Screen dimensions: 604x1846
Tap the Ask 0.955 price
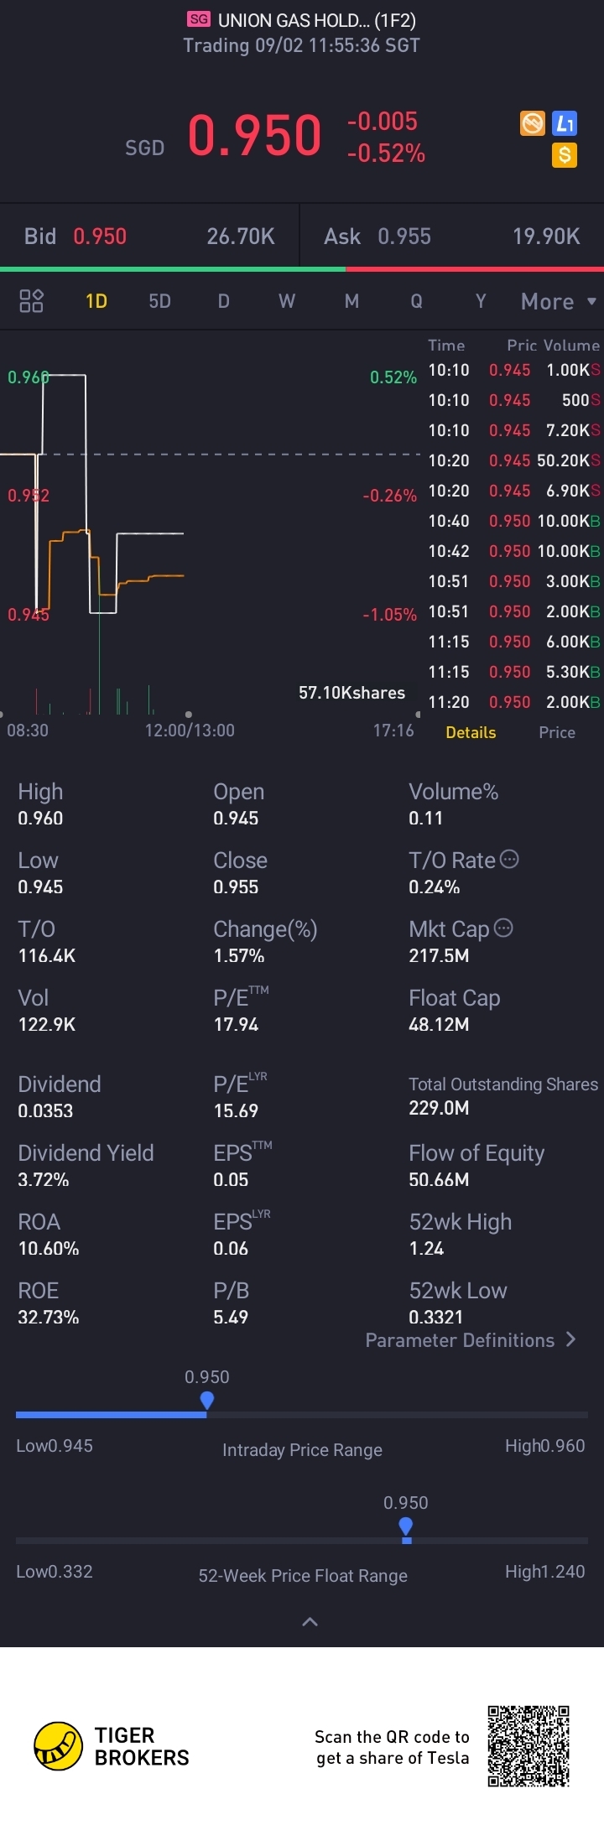click(x=404, y=237)
